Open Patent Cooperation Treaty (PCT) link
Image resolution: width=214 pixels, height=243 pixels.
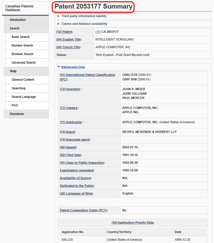click(x=83, y=210)
